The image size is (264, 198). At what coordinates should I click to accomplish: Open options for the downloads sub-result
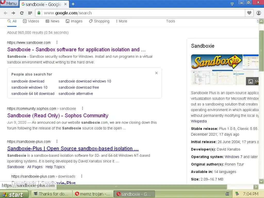tap(82, 176)
